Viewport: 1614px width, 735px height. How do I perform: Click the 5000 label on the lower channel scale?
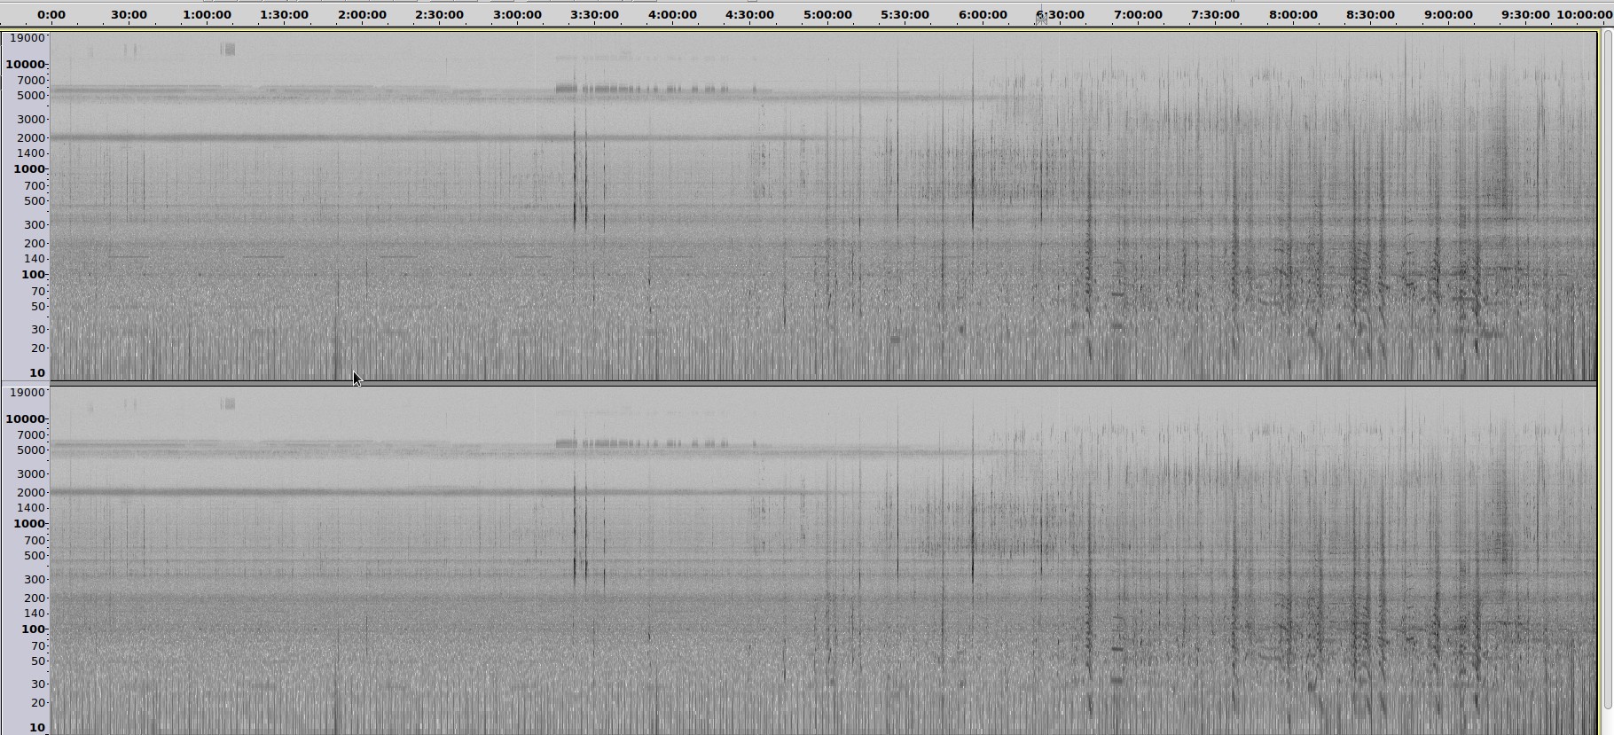[x=31, y=450]
